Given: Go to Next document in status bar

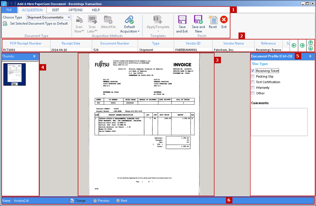Looking at the screenshot, I should coord(122,200).
